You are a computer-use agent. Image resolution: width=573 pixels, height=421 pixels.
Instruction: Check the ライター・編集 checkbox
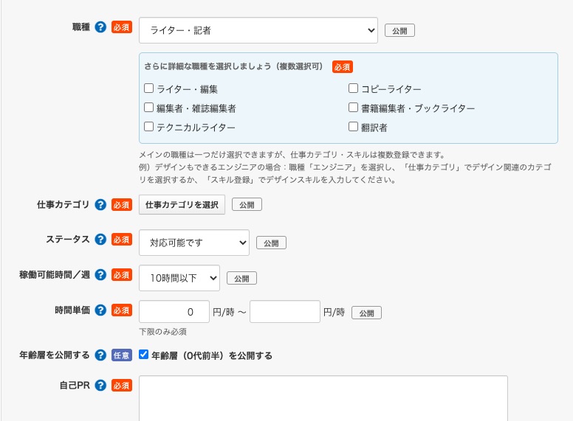pos(149,88)
